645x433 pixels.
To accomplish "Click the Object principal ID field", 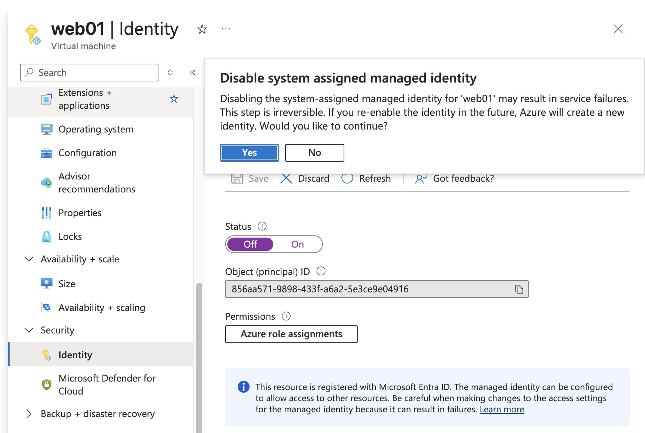I will point(377,289).
